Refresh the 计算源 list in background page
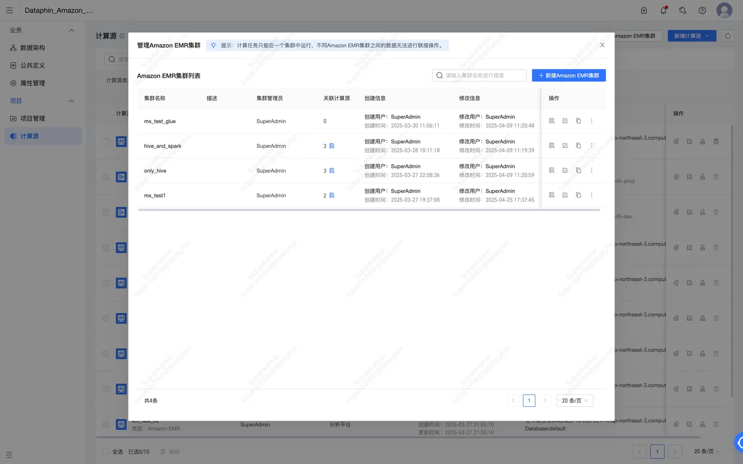Screen dimensions: 743x464 [728, 36]
